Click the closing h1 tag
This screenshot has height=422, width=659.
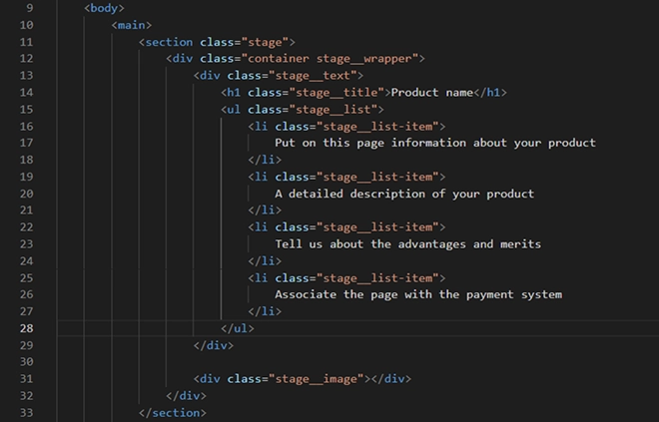point(490,93)
